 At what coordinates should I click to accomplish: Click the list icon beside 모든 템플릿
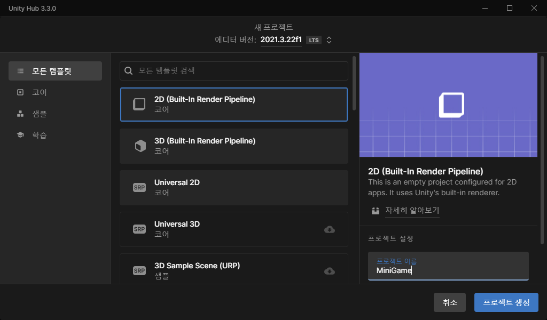[21, 71]
